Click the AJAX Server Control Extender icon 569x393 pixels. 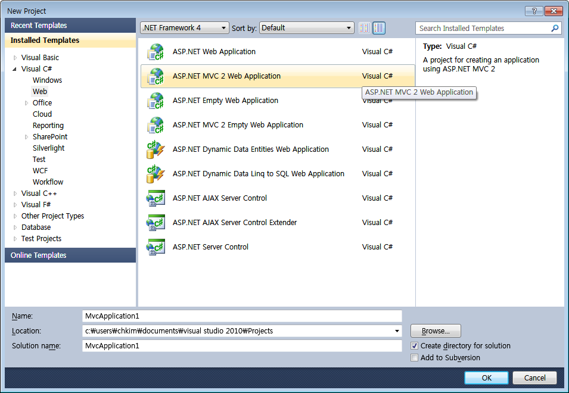pos(156,223)
